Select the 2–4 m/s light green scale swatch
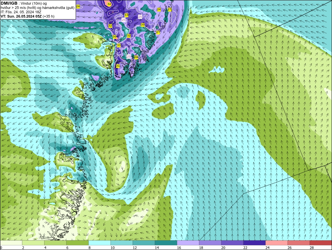332x250 pixels. tap(33, 243)
